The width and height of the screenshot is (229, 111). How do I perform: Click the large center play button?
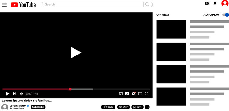pyautogui.click(x=76, y=52)
